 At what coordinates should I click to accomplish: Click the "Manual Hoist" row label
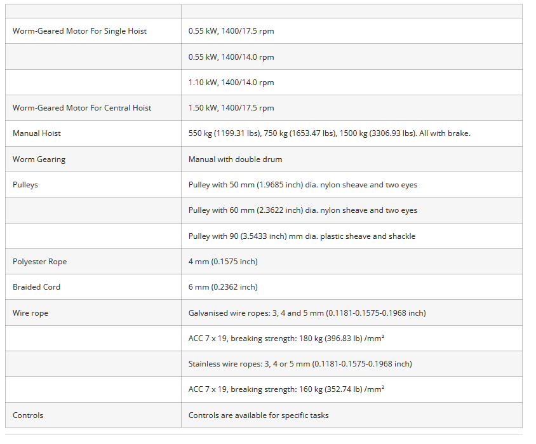point(37,133)
